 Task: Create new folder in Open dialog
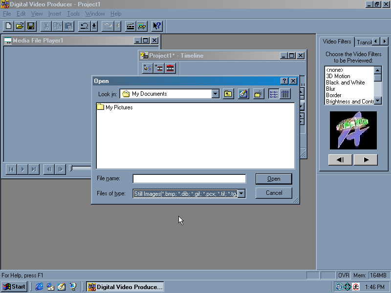point(259,94)
